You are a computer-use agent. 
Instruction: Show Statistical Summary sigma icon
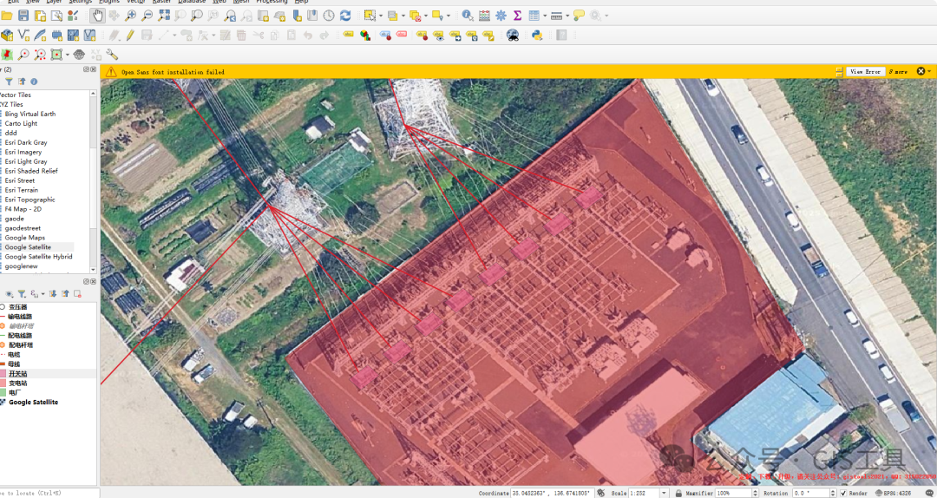[x=517, y=16]
